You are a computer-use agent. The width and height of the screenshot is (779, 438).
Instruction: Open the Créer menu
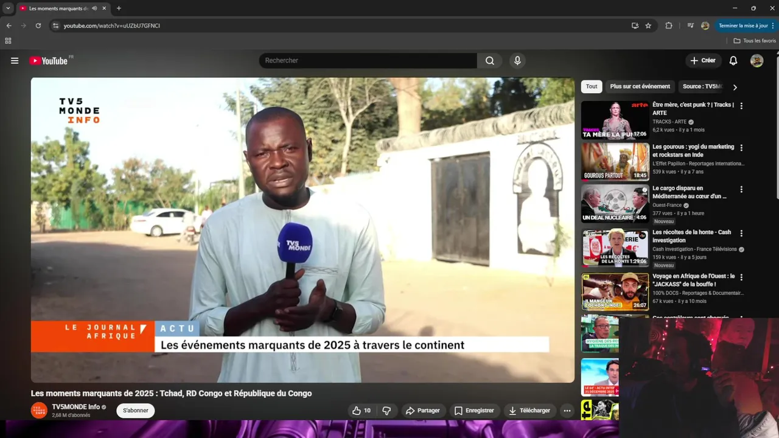[x=704, y=61]
